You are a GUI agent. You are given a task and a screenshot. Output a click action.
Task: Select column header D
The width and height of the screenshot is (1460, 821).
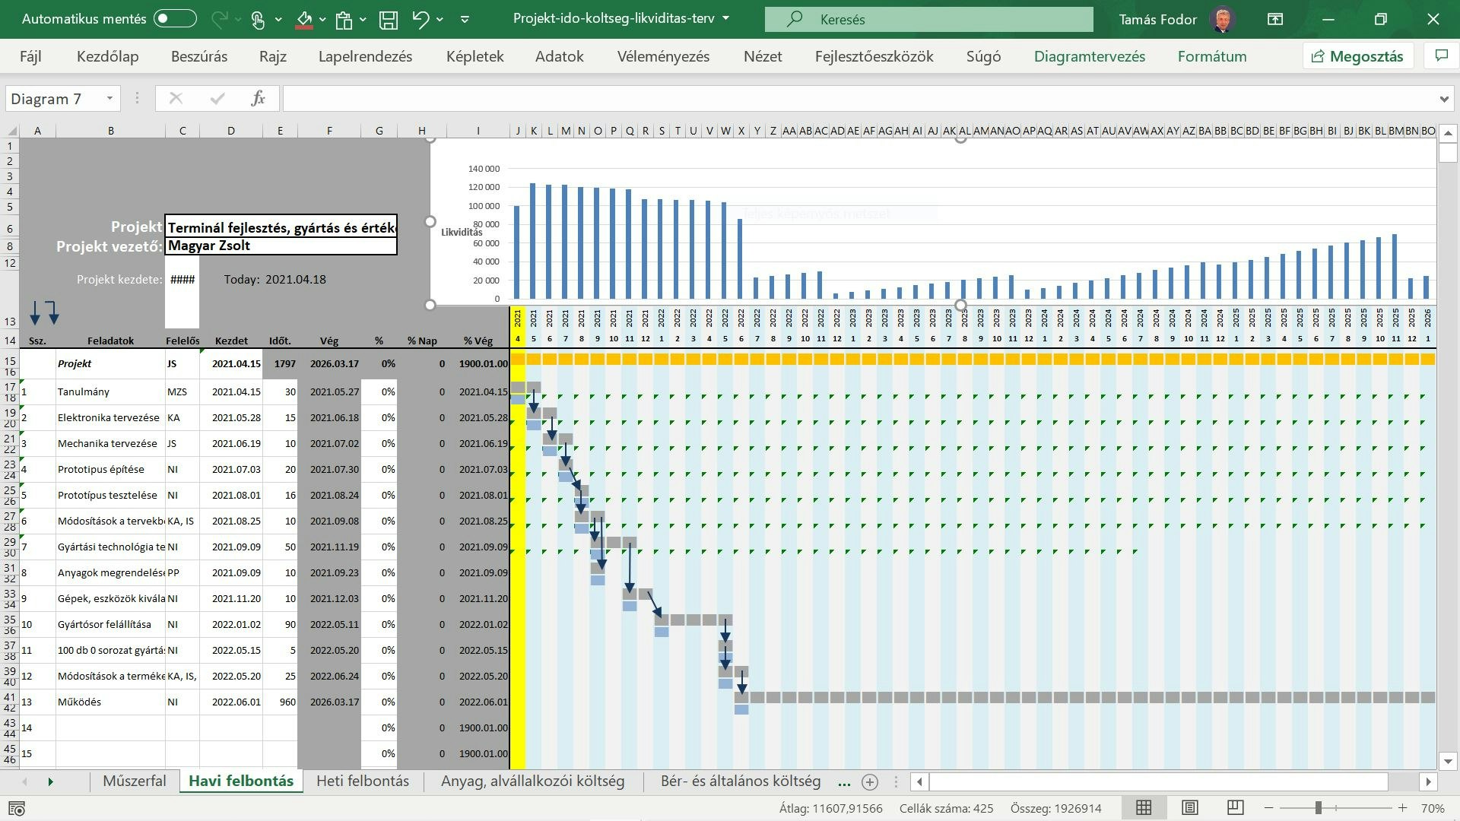pos(231,131)
